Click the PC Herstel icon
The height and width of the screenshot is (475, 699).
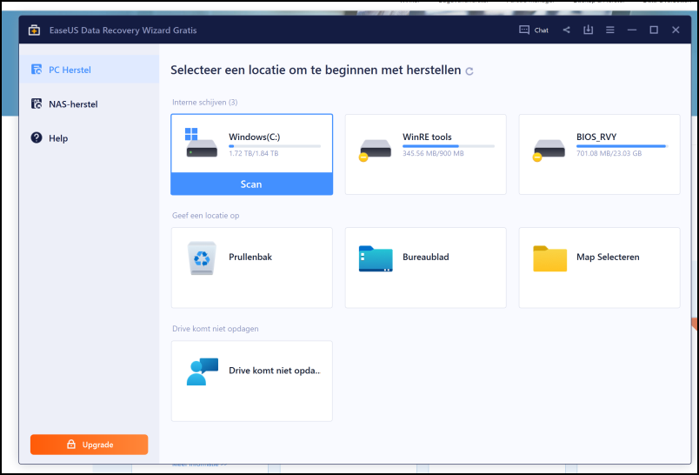37,70
